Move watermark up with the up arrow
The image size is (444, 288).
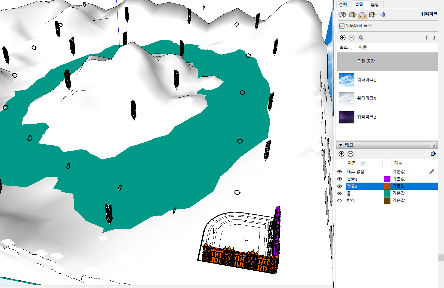pyautogui.click(x=434, y=37)
